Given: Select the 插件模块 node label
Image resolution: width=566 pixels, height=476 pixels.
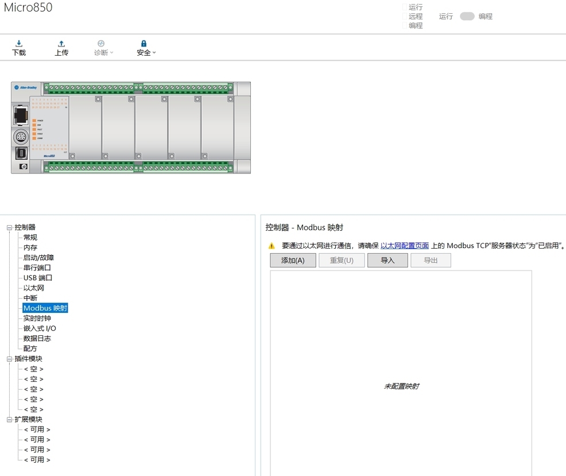Looking at the screenshot, I should point(28,359).
